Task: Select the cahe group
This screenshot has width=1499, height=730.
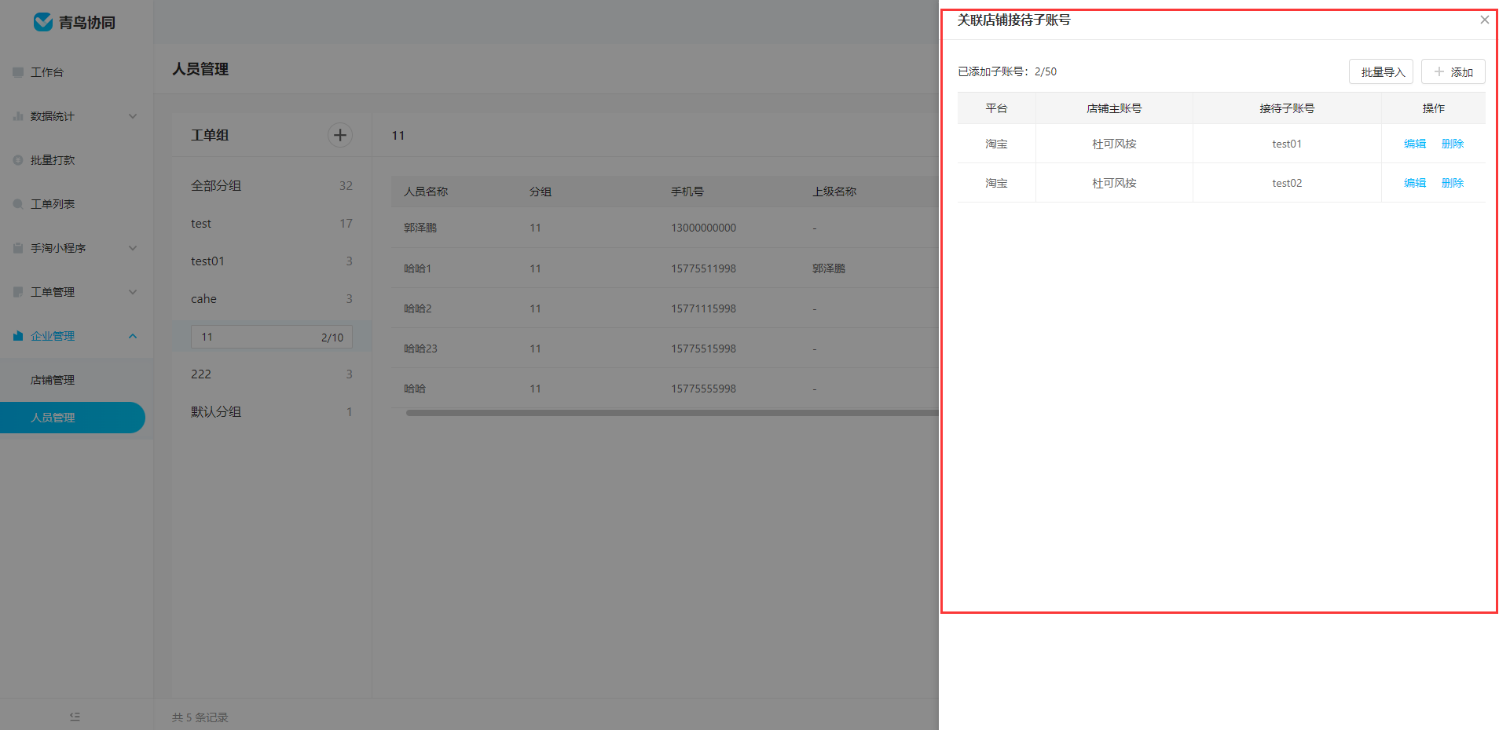Action: click(272, 299)
